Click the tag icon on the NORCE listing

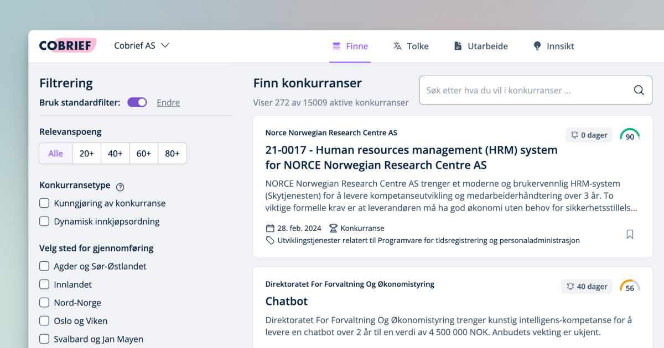(269, 240)
